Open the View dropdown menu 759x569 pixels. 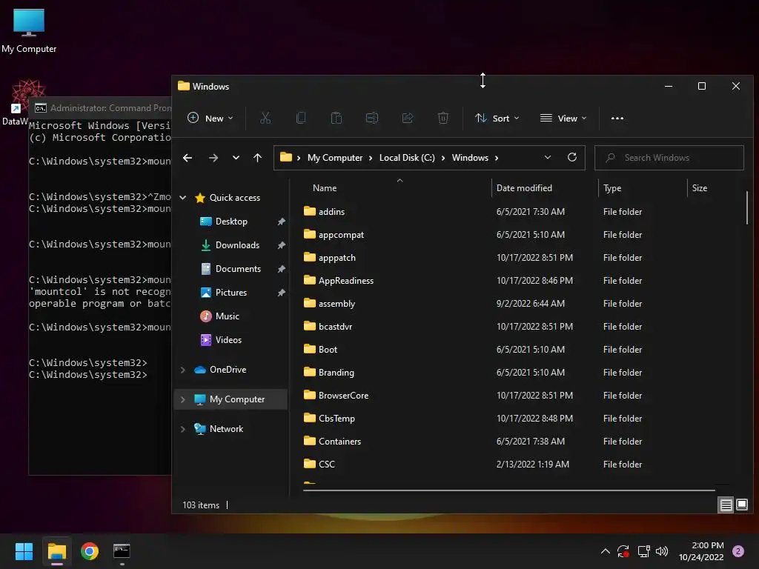pos(563,118)
